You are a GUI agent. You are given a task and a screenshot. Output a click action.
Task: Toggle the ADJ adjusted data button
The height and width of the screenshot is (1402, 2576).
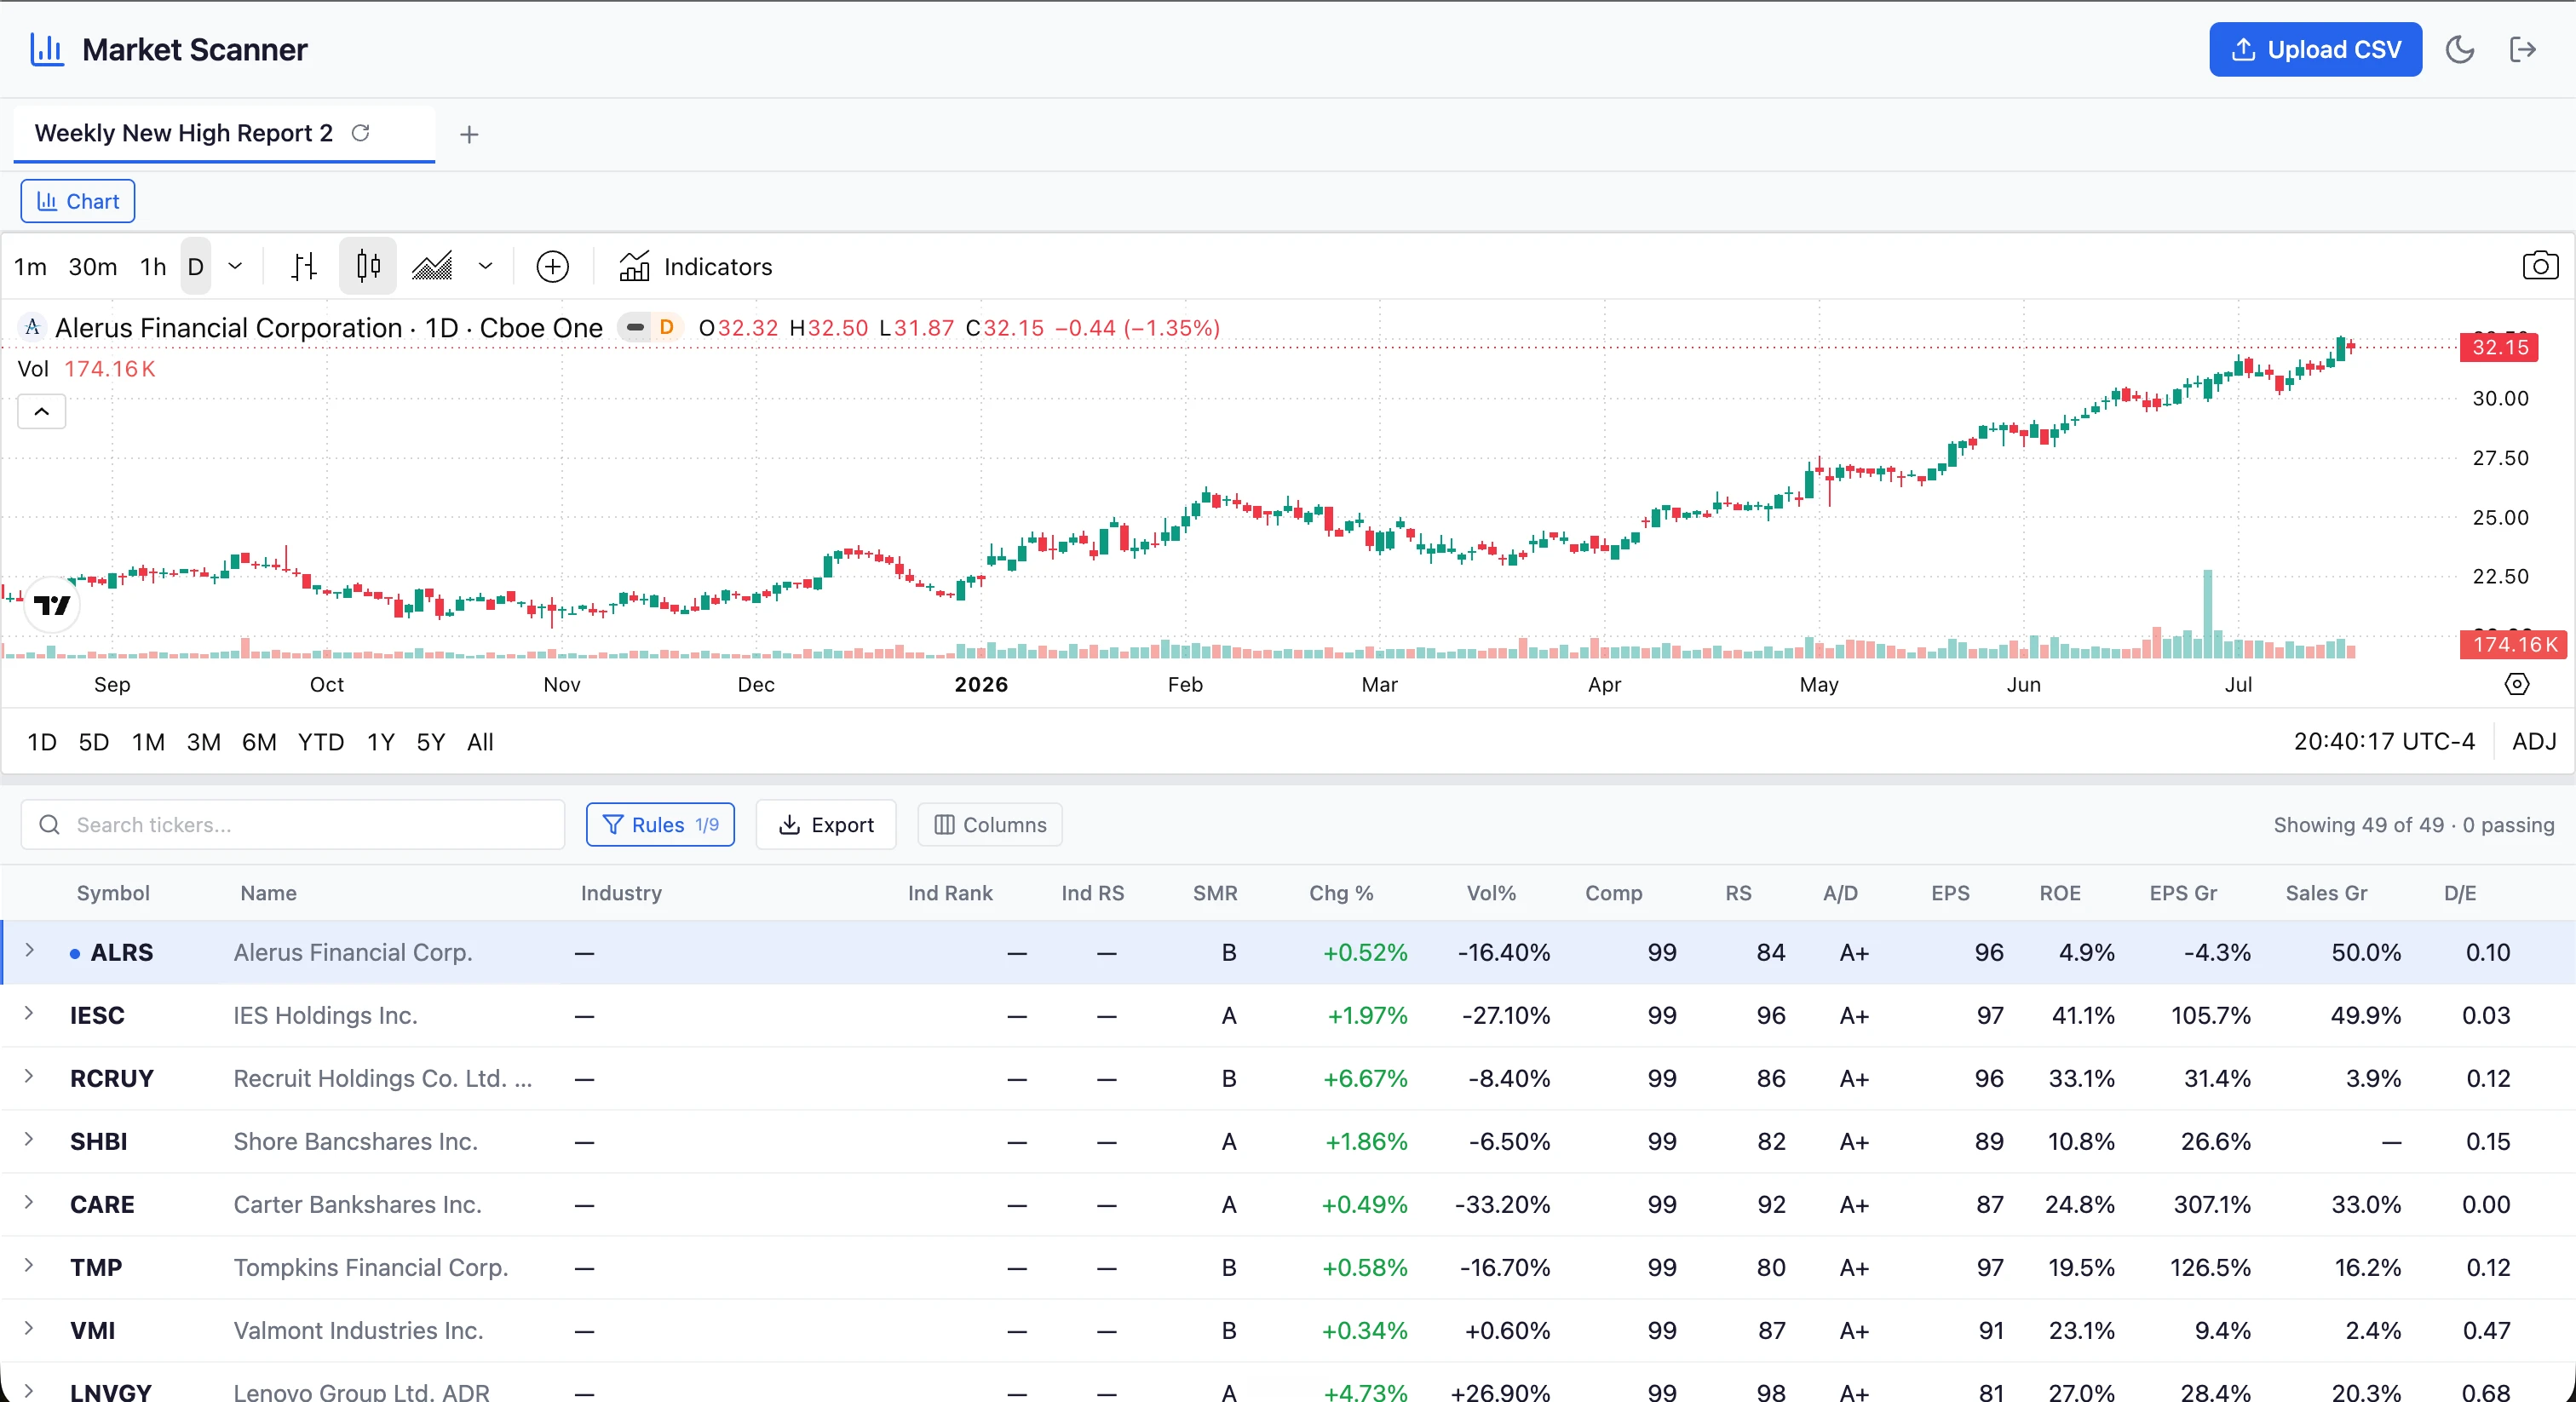(2534, 741)
